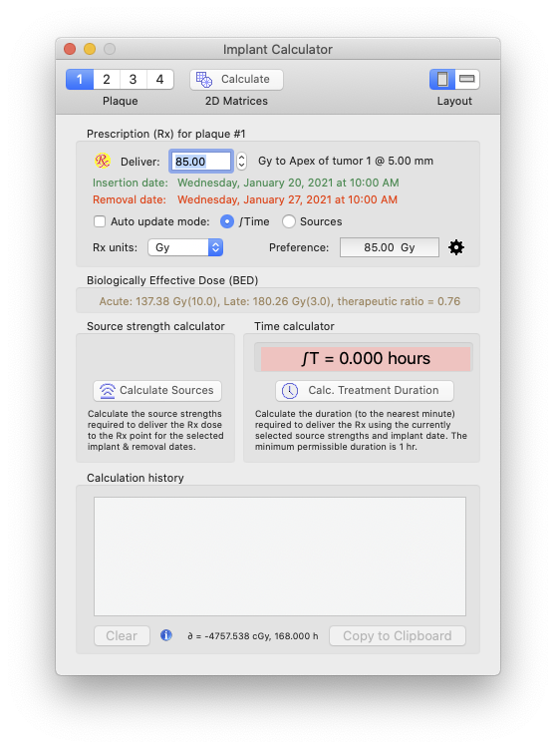Switch to plaque 2 tab
The width and height of the screenshot is (556, 749).
point(107,80)
